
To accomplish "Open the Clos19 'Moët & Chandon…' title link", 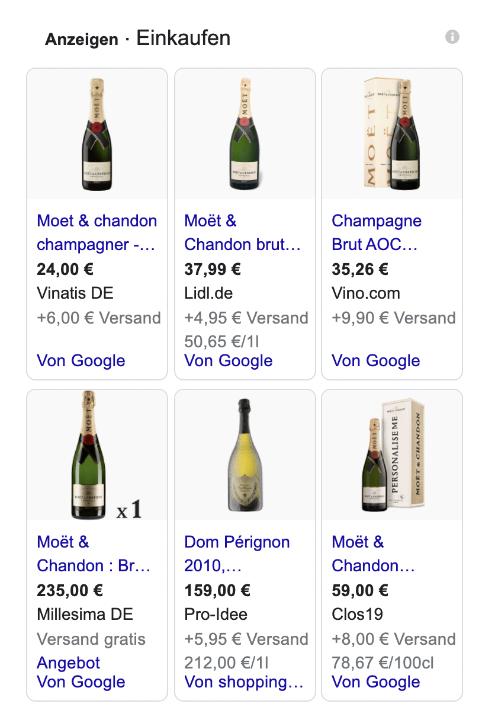I will pyautogui.click(x=373, y=554).
